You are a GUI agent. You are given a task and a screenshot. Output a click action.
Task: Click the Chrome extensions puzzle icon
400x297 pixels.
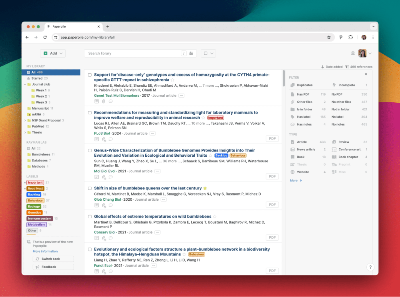coord(351,37)
